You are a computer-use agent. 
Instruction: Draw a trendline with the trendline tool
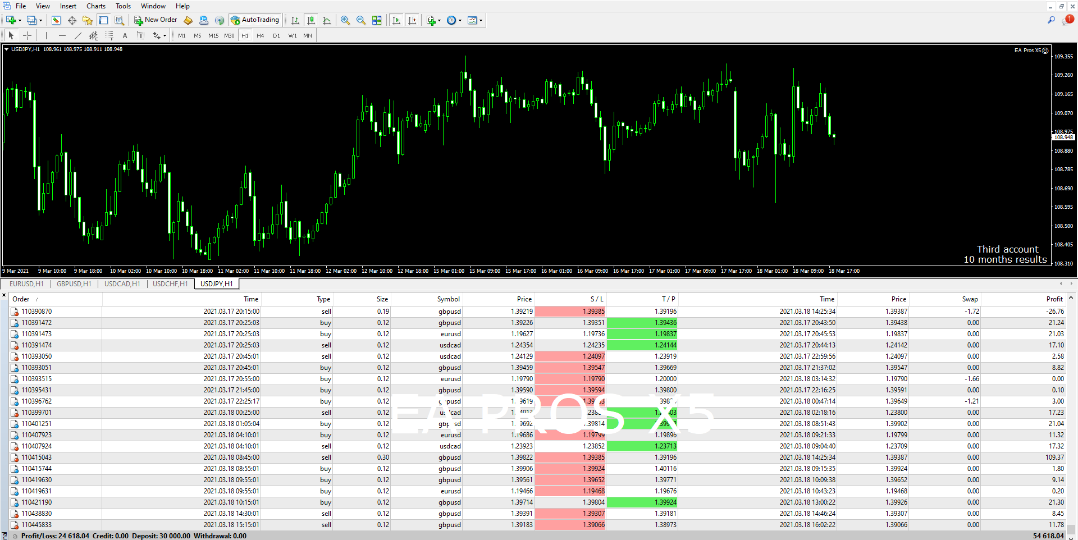[77, 35]
